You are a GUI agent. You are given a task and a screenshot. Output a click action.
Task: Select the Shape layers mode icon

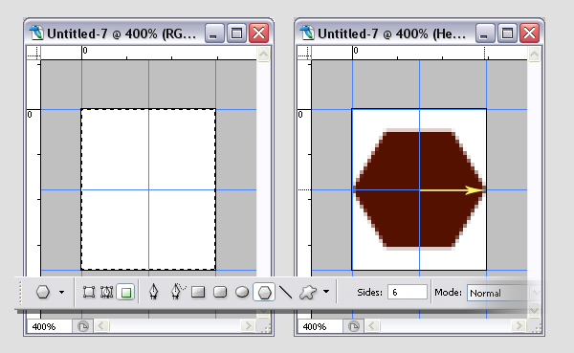pos(89,292)
